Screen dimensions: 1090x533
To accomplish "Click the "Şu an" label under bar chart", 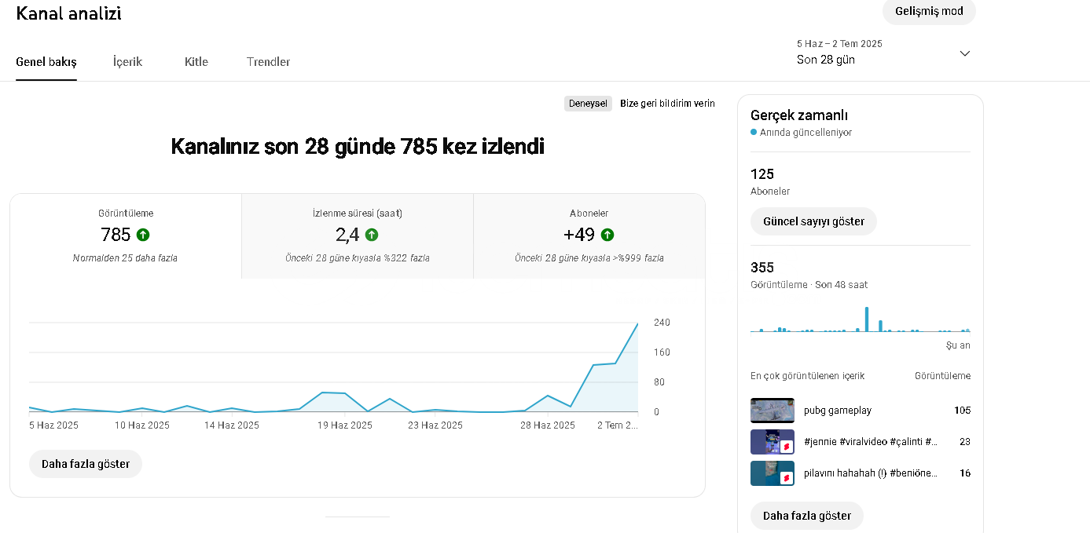I will click(x=958, y=345).
